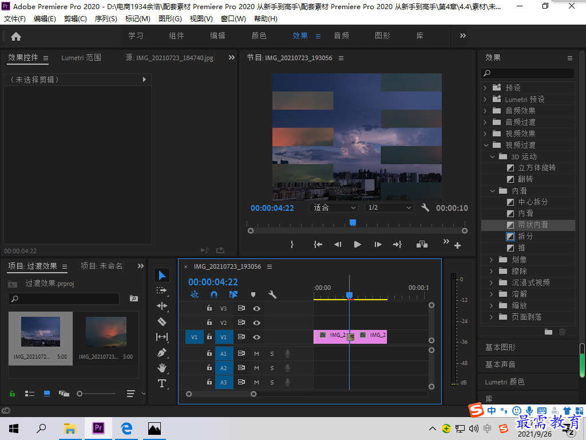Click Go to In point button
The height and width of the screenshot is (440, 586).
(x=318, y=244)
